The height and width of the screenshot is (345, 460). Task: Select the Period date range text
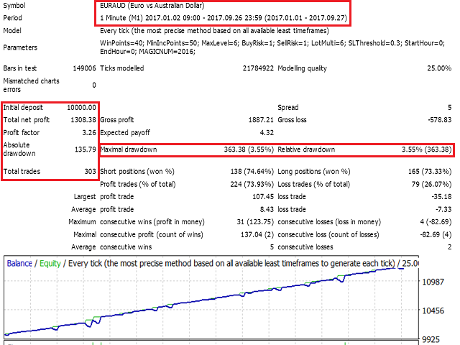point(224,18)
